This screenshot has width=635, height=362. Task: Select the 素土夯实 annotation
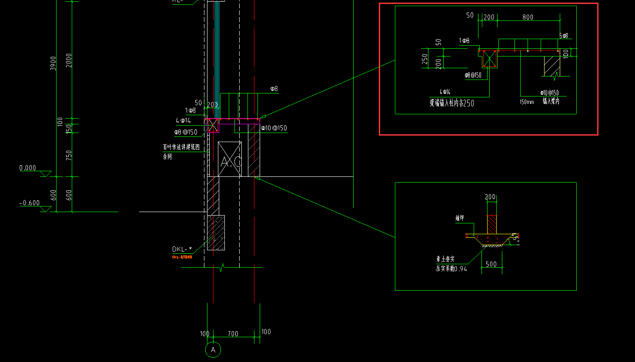[445, 259]
